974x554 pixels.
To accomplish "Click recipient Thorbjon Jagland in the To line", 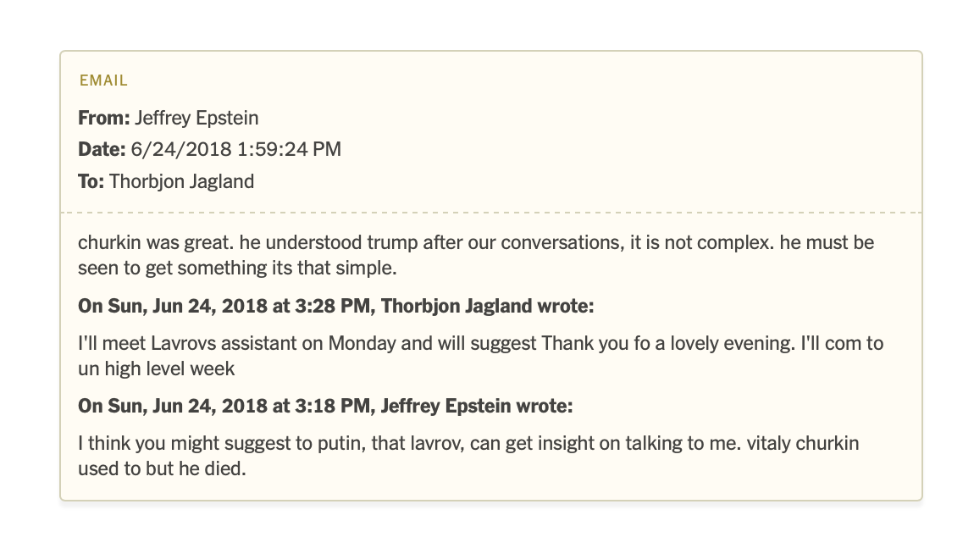I will coord(181,181).
